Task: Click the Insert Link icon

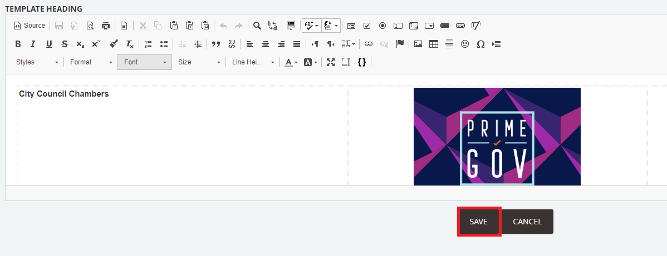Action: [369, 44]
